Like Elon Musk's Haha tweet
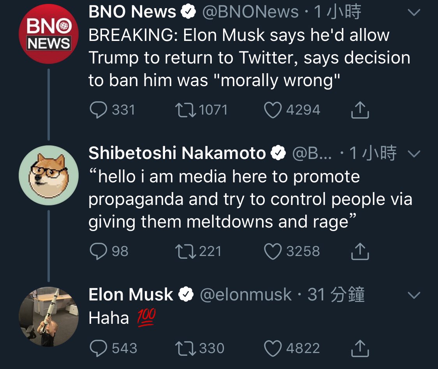Screen dimensions: 438x369 273,348
